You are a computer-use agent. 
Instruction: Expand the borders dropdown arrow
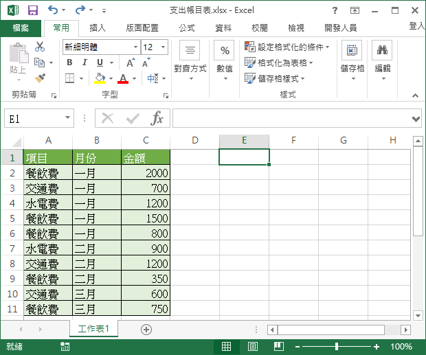81,79
